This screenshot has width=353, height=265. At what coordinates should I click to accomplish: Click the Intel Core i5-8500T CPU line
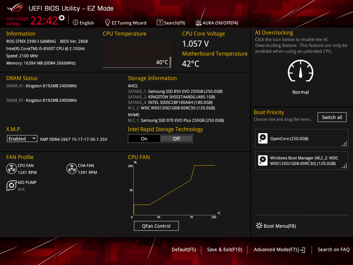point(46,48)
